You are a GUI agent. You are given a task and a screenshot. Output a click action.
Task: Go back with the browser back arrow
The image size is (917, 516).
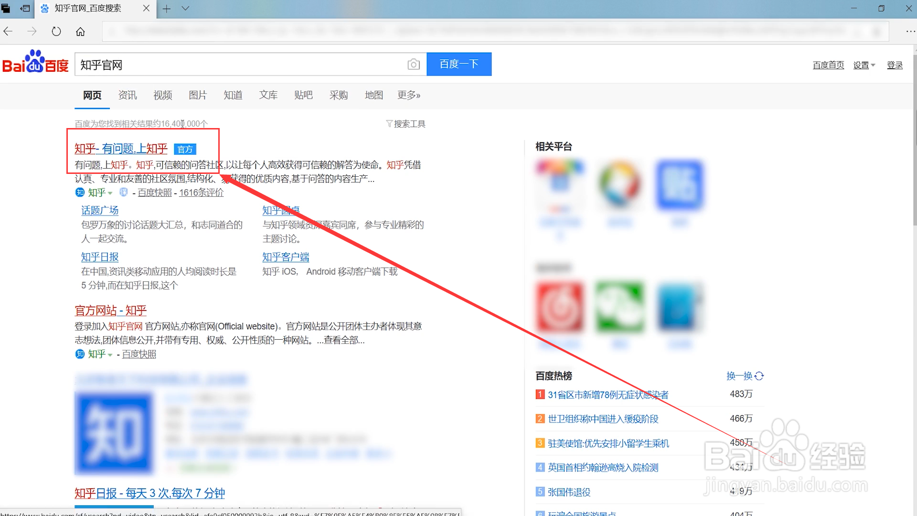pos(8,32)
